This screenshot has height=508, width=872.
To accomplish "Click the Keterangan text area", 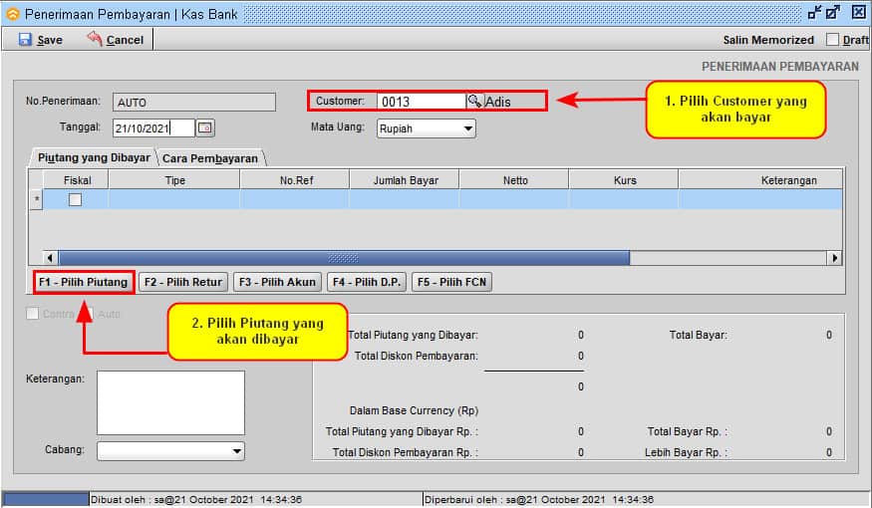I will pos(170,403).
